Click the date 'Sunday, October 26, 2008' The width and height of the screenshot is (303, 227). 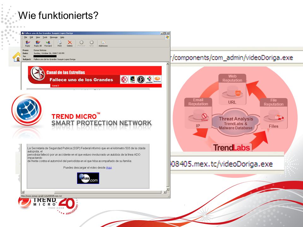click(x=49, y=53)
